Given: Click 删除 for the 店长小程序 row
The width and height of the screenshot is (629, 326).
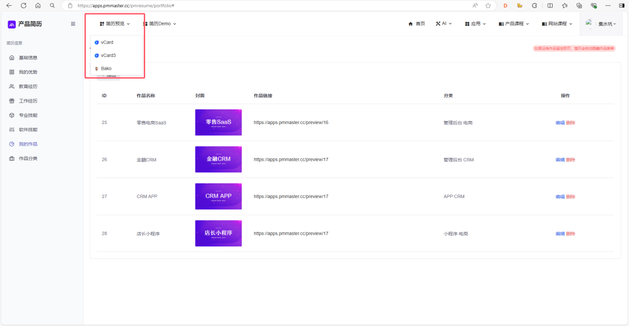Looking at the screenshot, I should pos(570,234).
